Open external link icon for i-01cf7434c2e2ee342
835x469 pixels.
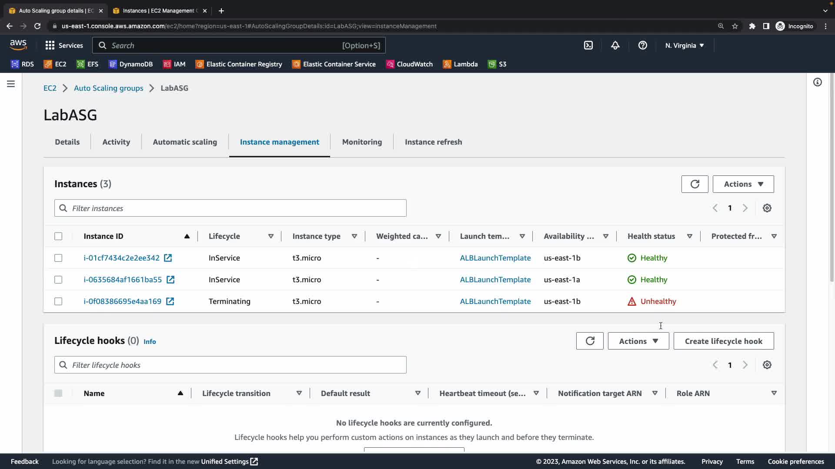coord(168,258)
